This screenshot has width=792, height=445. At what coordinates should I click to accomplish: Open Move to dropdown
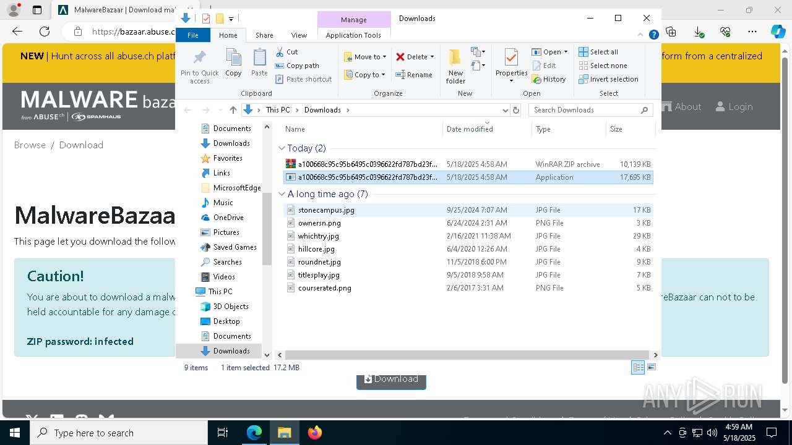365,57
